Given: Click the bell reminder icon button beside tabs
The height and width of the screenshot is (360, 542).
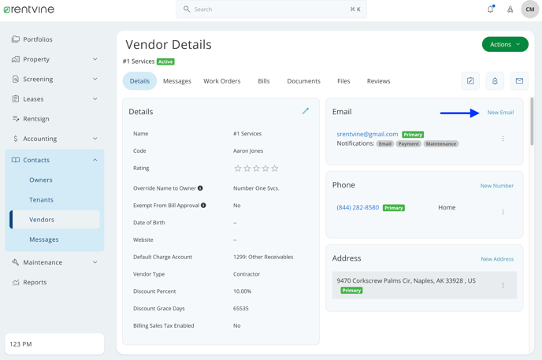Looking at the screenshot, I should (495, 81).
